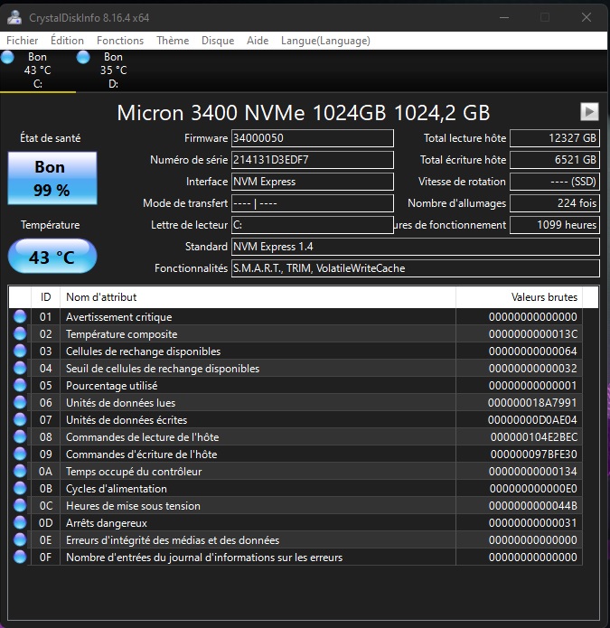
Task: Click status orb for Commandes d'écriture row
Action: pyautogui.click(x=20, y=454)
